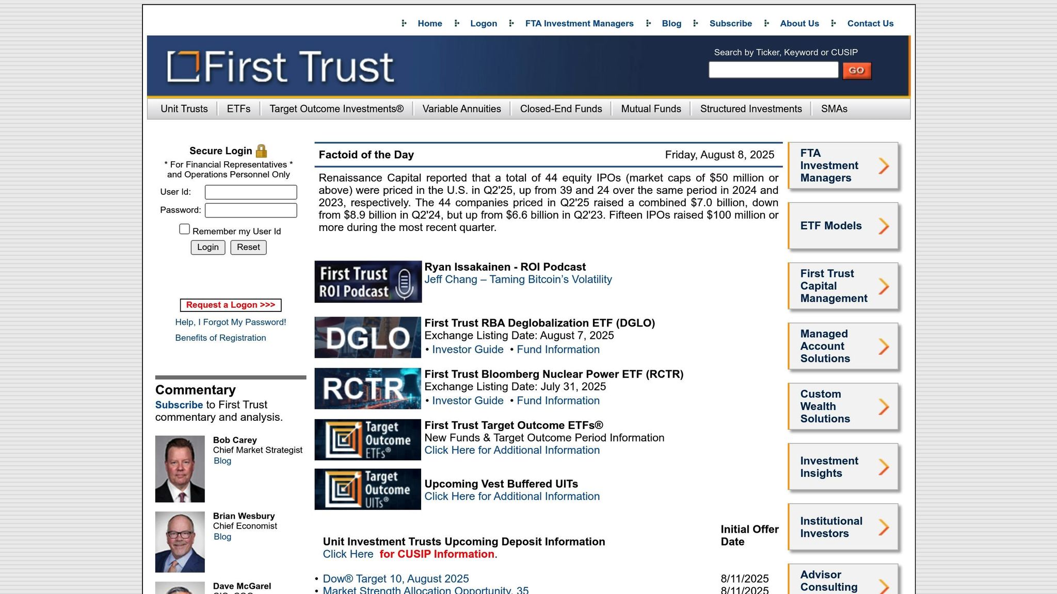This screenshot has height=594, width=1057.
Task: Click Help, I Forgot My Password
Action: click(230, 322)
